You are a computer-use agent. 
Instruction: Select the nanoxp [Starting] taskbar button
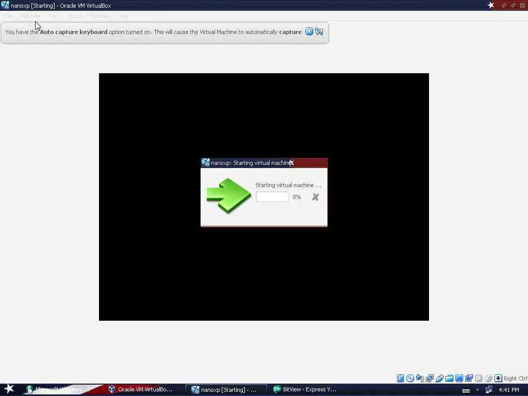[x=226, y=390]
